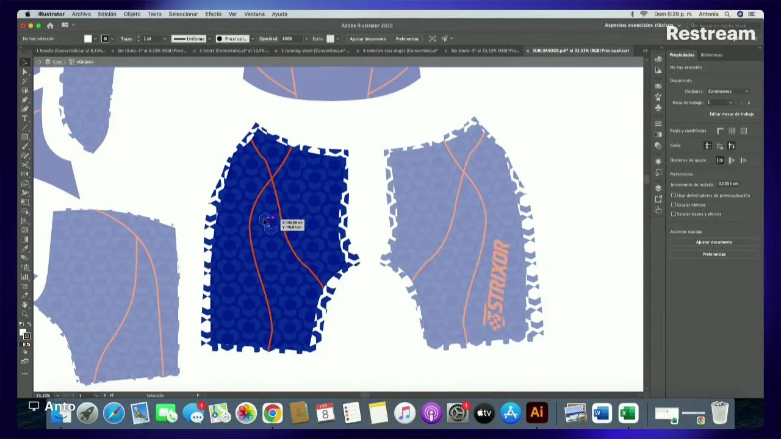Click Preferencias in control bar
The width and height of the screenshot is (781, 439).
[407, 38]
